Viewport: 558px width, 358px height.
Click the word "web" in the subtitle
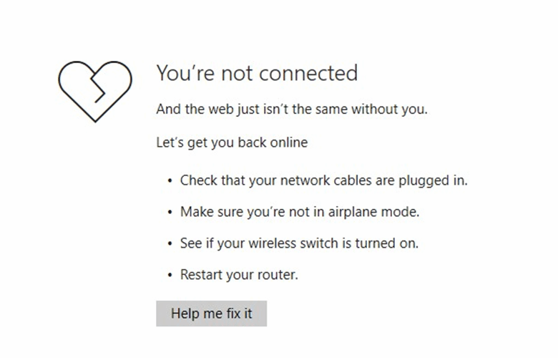219,110
